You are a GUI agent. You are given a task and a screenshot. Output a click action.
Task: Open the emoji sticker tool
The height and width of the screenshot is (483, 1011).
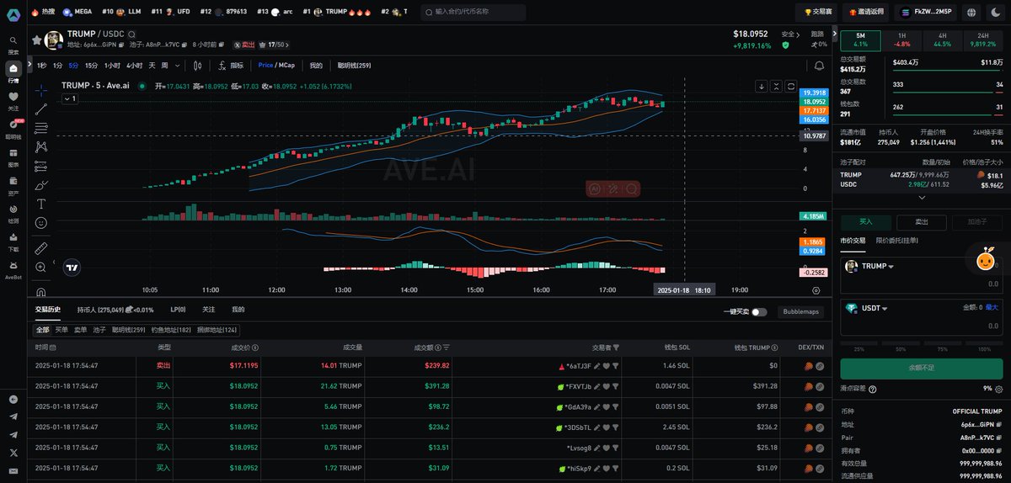40,223
